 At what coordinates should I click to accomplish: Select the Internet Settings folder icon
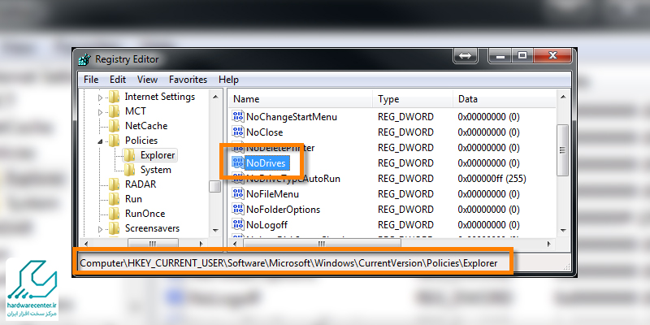coord(114,97)
